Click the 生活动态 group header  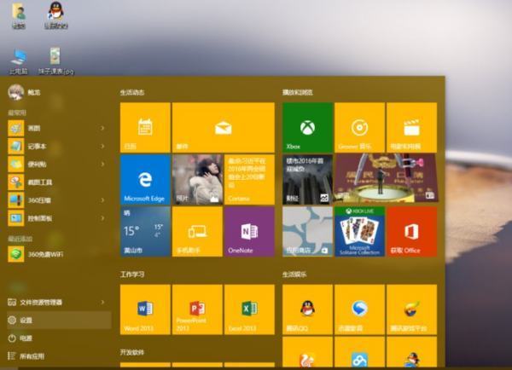(x=132, y=93)
